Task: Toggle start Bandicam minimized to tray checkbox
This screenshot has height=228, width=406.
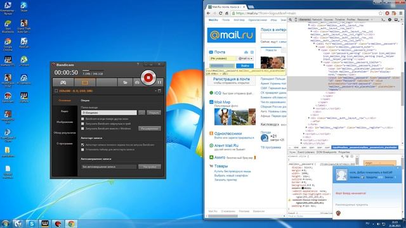Action: [x=82, y=123]
